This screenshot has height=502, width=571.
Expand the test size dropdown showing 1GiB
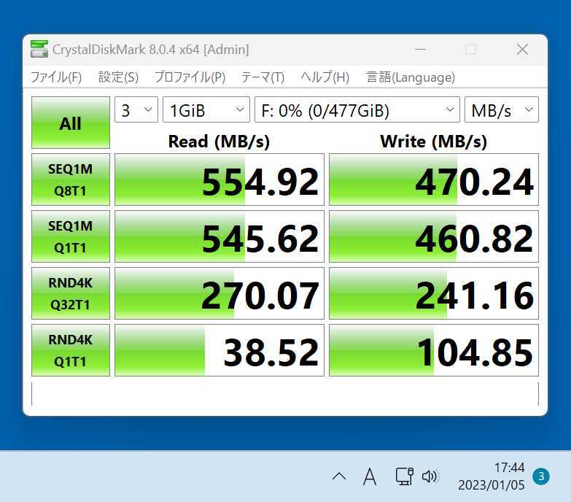pos(206,109)
